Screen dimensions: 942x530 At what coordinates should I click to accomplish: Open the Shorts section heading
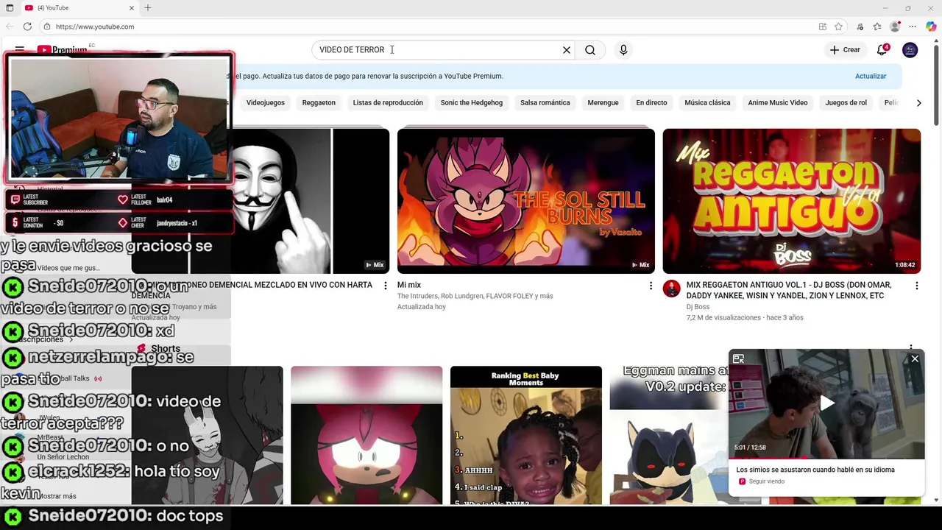tap(166, 349)
